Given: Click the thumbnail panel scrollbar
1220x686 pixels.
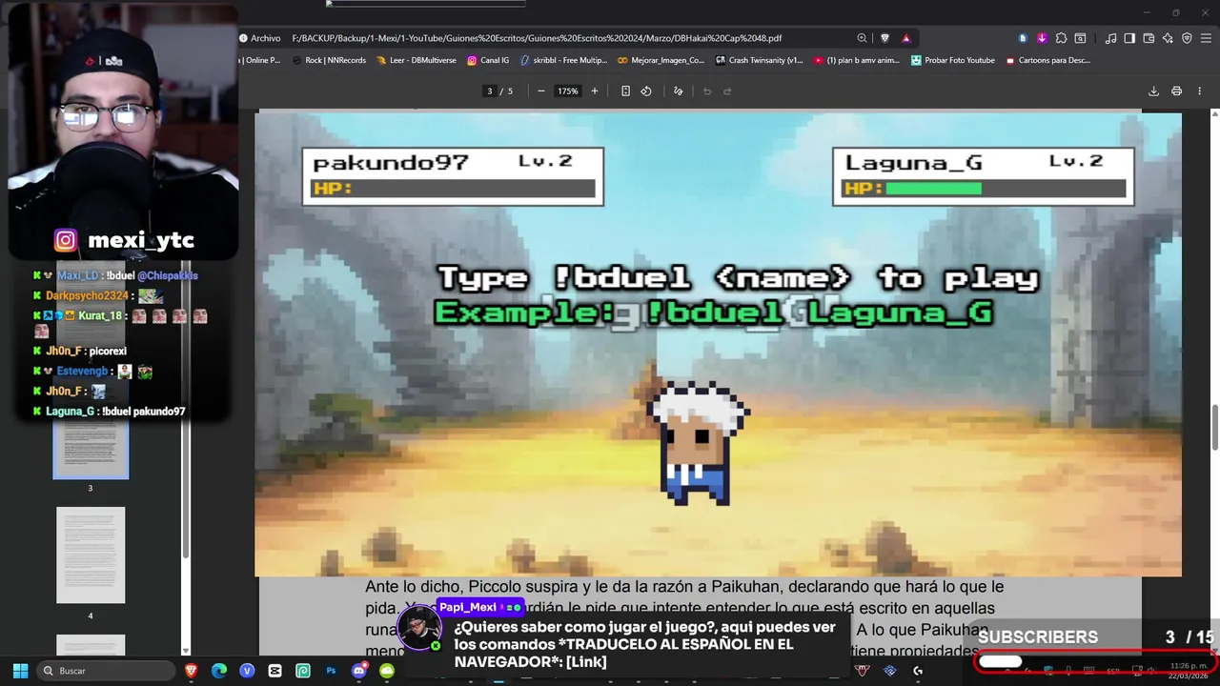Looking at the screenshot, I should click(x=186, y=410).
